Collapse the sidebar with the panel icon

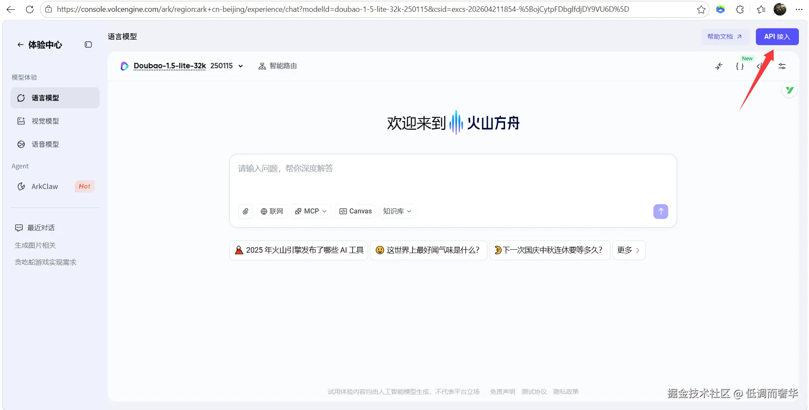pos(88,45)
